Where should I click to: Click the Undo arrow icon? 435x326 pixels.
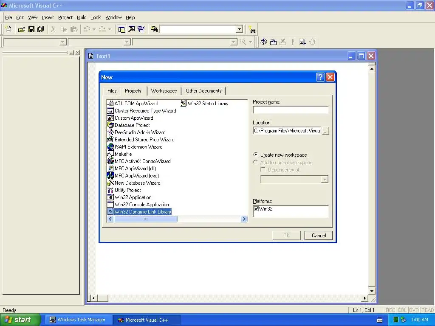(x=87, y=29)
